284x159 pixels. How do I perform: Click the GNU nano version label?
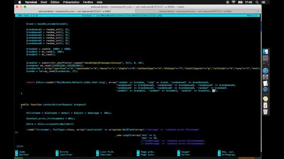(x=28, y=15)
